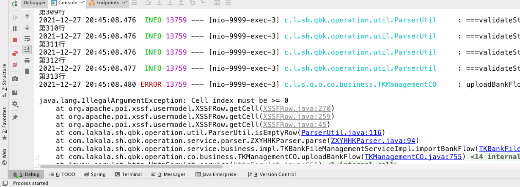Click the Drop Frame icon
Image resolution: width=520 pixels, height=187 pixels.
(192, 3)
